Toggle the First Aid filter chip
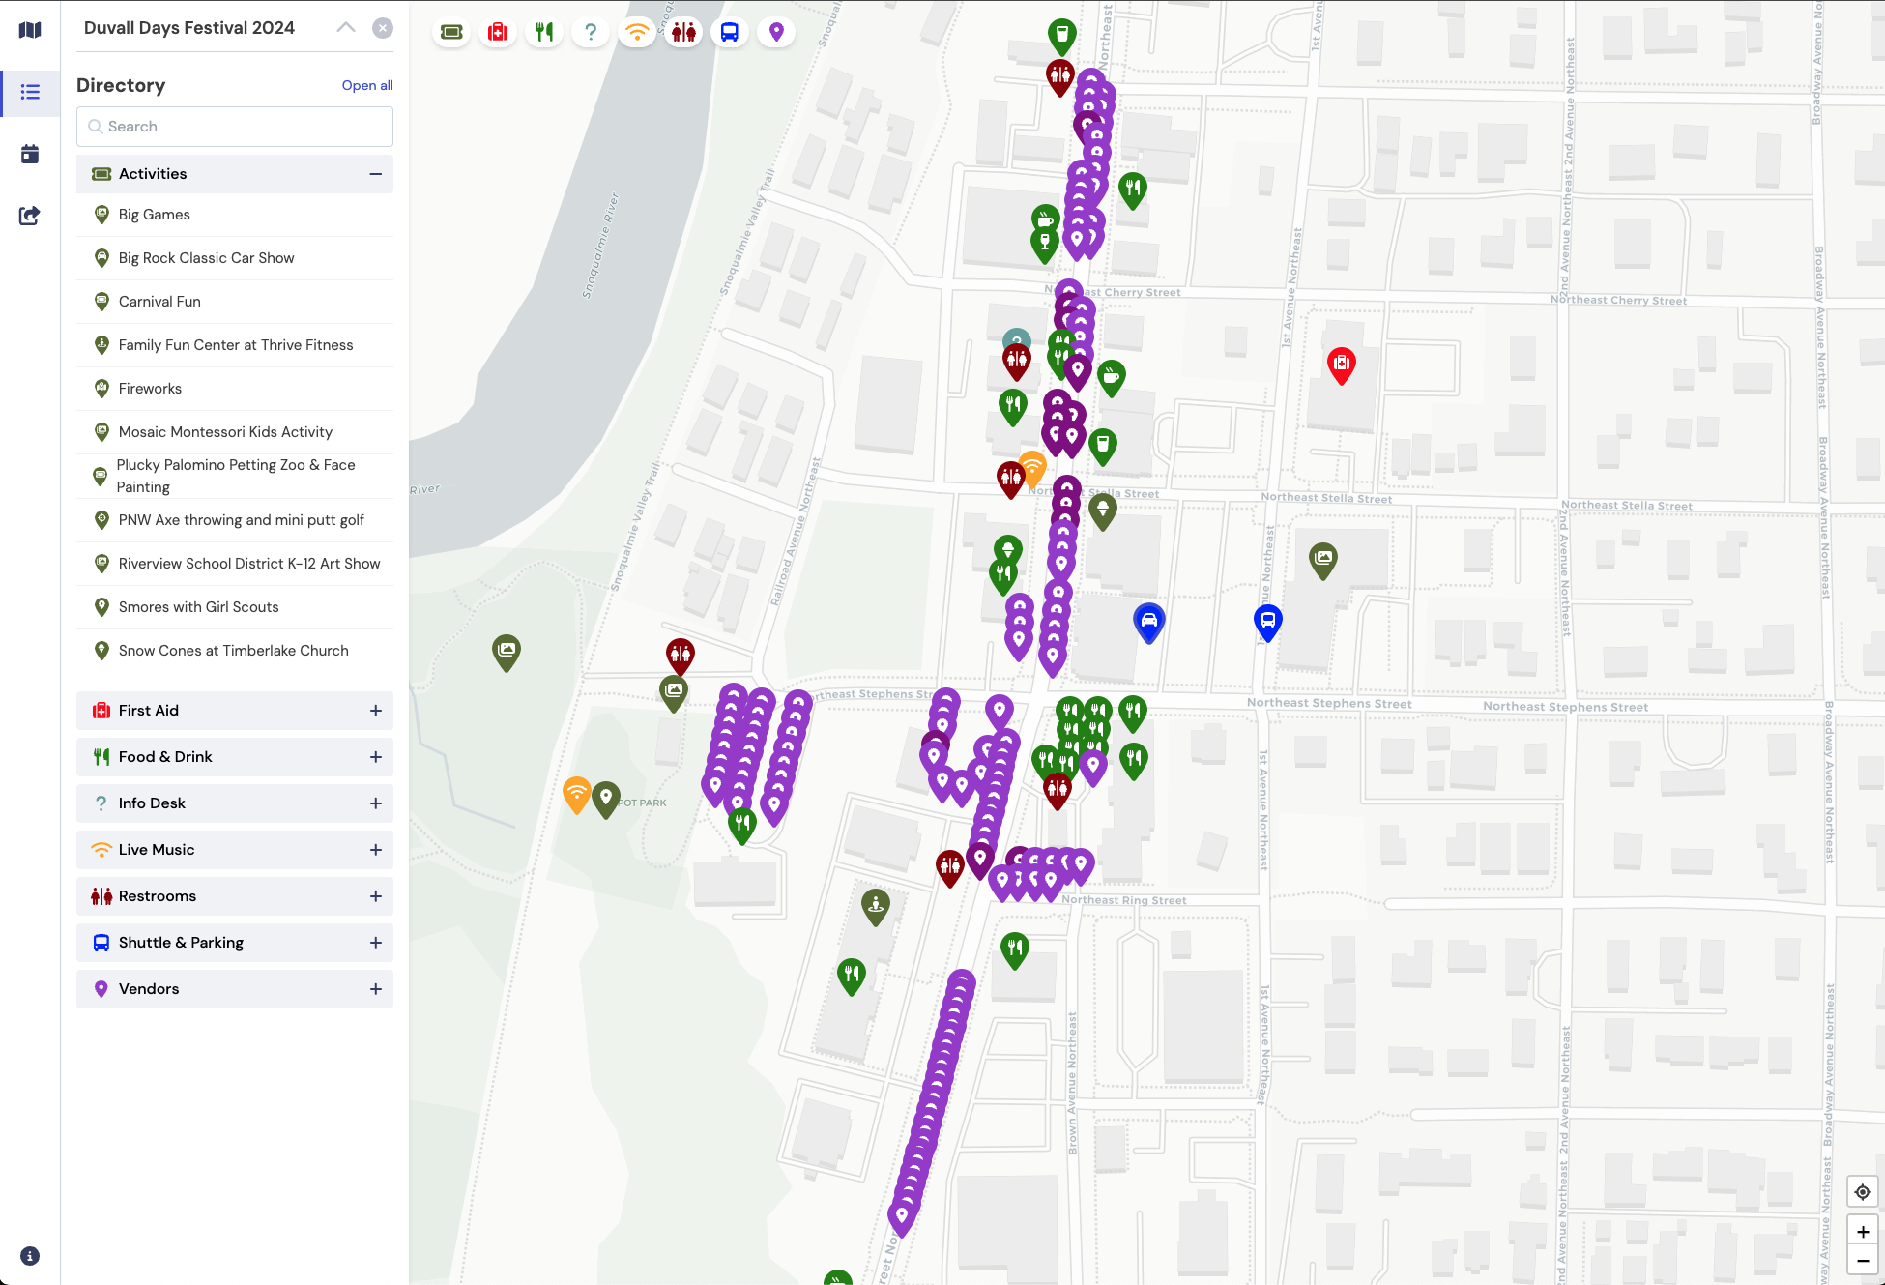 (498, 32)
